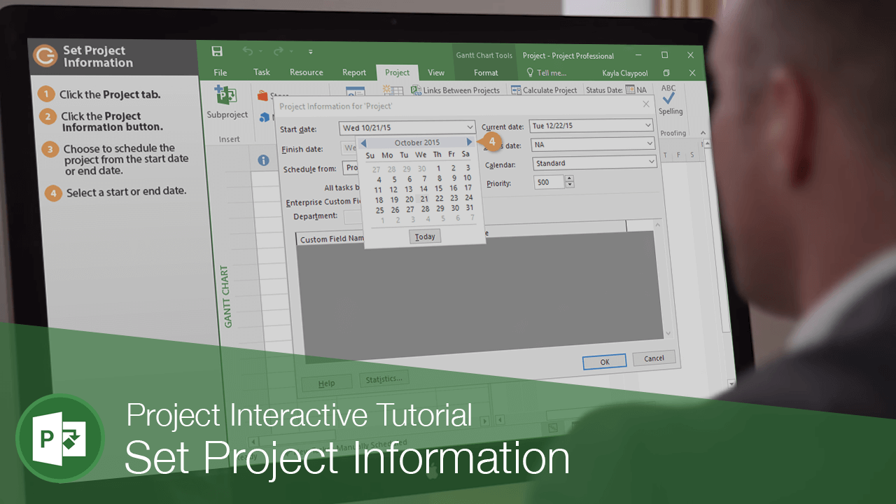
Task: Open Links Between Projects
Action: [456, 90]
